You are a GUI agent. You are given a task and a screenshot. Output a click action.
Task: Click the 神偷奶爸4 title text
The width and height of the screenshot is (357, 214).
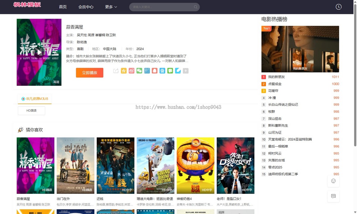pyautogui.click(x=184, y=199)
